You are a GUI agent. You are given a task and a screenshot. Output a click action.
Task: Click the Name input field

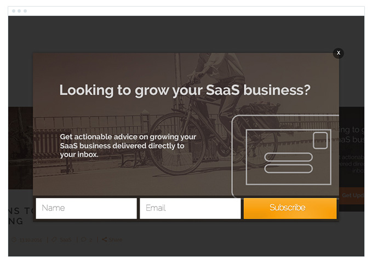pyautogui.click(x=86, y=208)
